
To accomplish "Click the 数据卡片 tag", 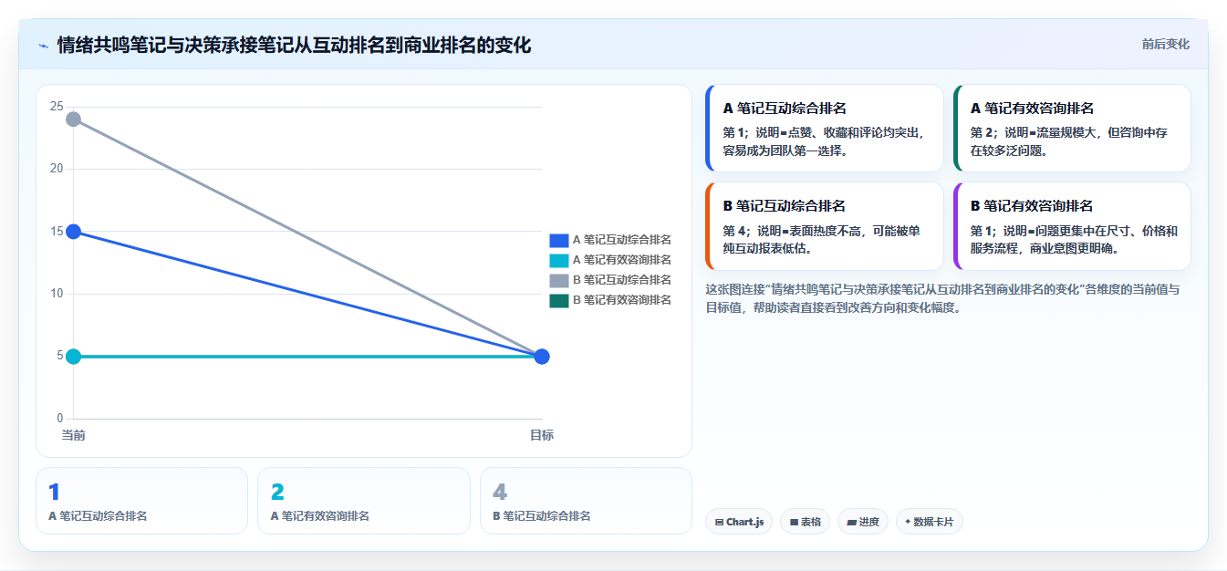I will pos(929,522).
